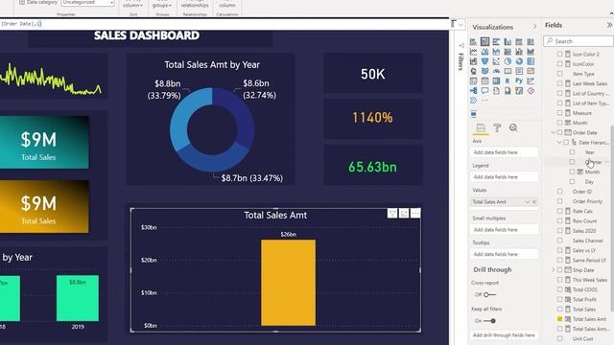The height and width of the screenshot is (345, 614).
Task: Click Manage relationships in ribbon
Action: tap(195, 5)
